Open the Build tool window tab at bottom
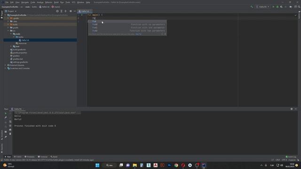Image resolution: width=301 pixels, height=169 pixels. [54, 157]
